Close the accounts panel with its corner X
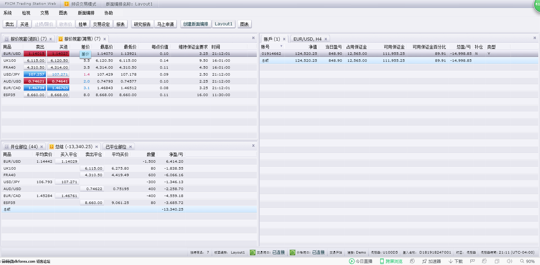The height and width of the screenshot is (265, 540). [535, 38]
